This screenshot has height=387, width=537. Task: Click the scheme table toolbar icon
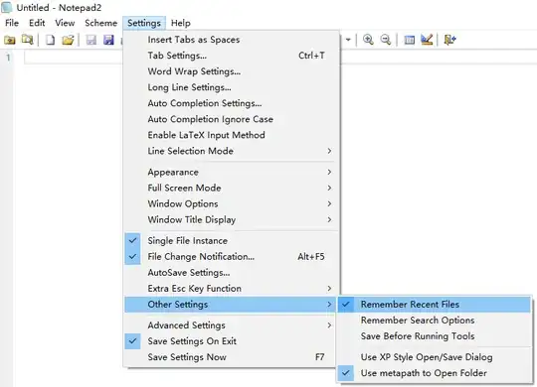click(410, 40)
